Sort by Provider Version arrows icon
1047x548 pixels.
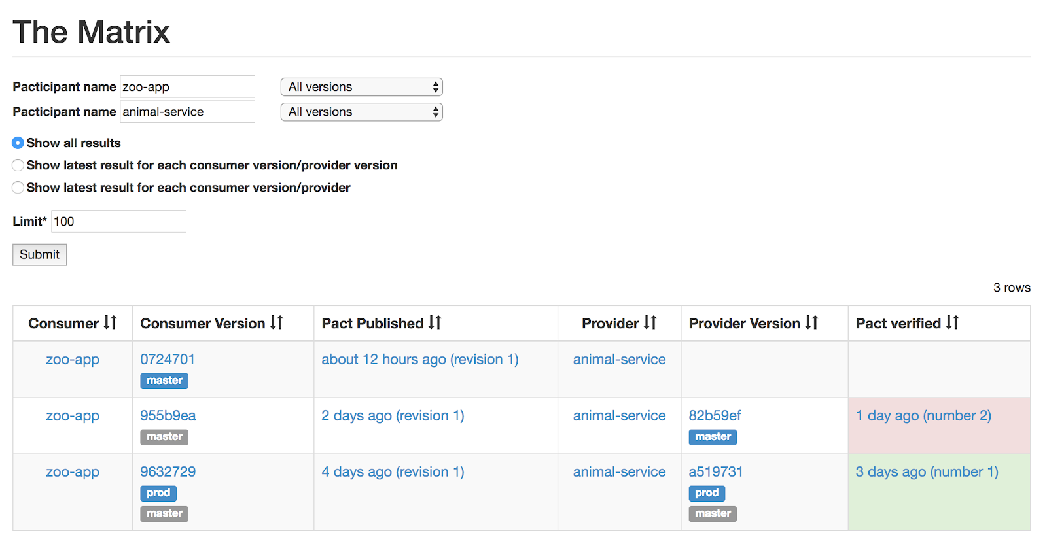[811, 322]
